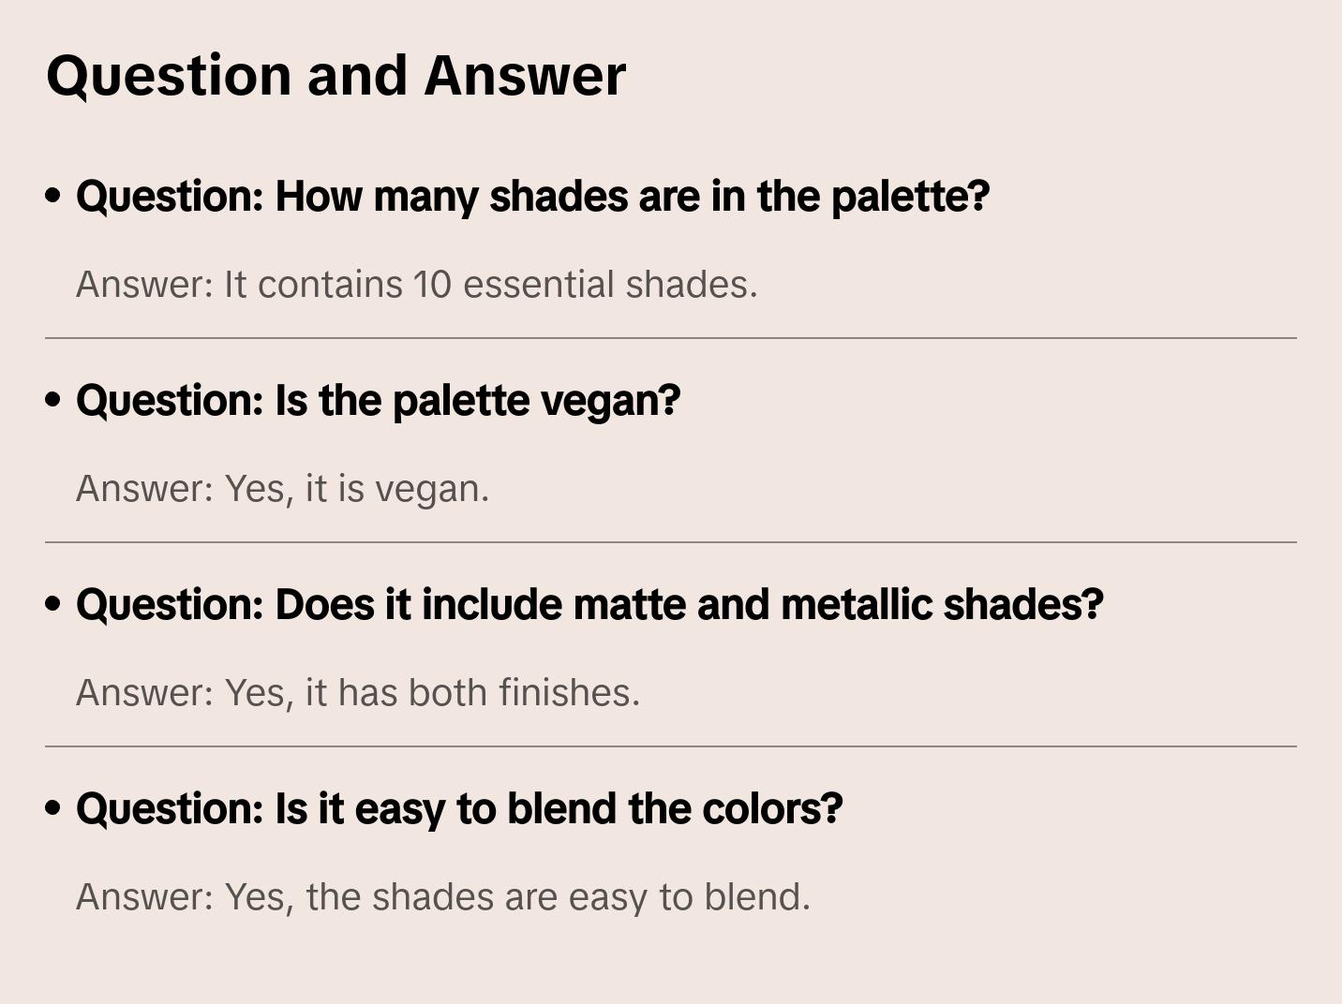
Task: Click the answer "Yes, it has both finishes."
Action: tap(357, 693)
